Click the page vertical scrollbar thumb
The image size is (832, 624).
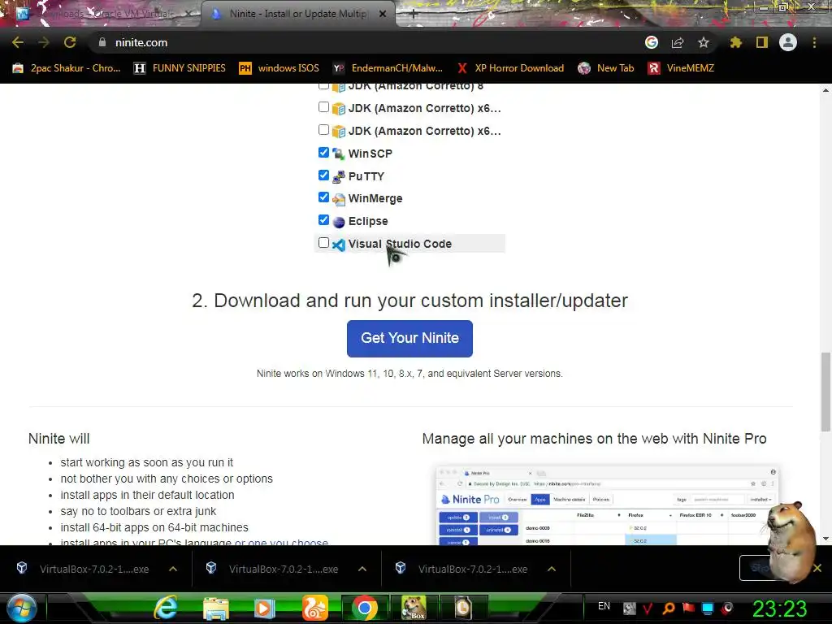(825, 392)
